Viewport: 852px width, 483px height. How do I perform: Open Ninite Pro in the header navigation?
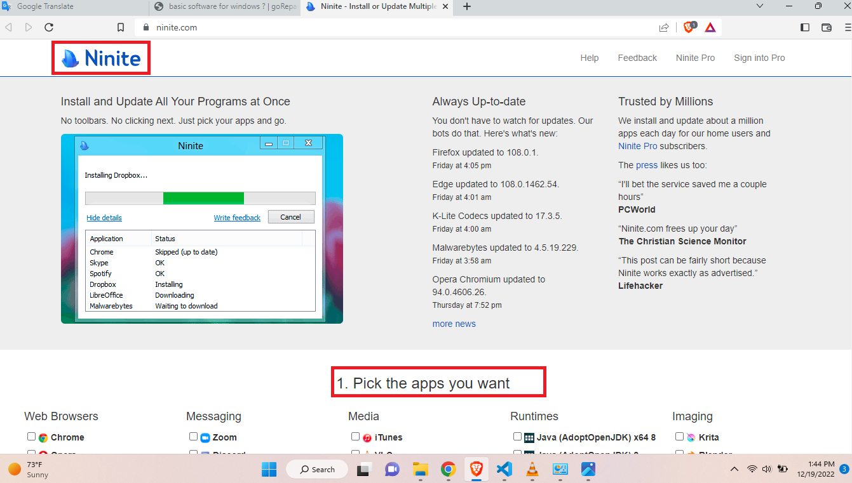point(695,58)
